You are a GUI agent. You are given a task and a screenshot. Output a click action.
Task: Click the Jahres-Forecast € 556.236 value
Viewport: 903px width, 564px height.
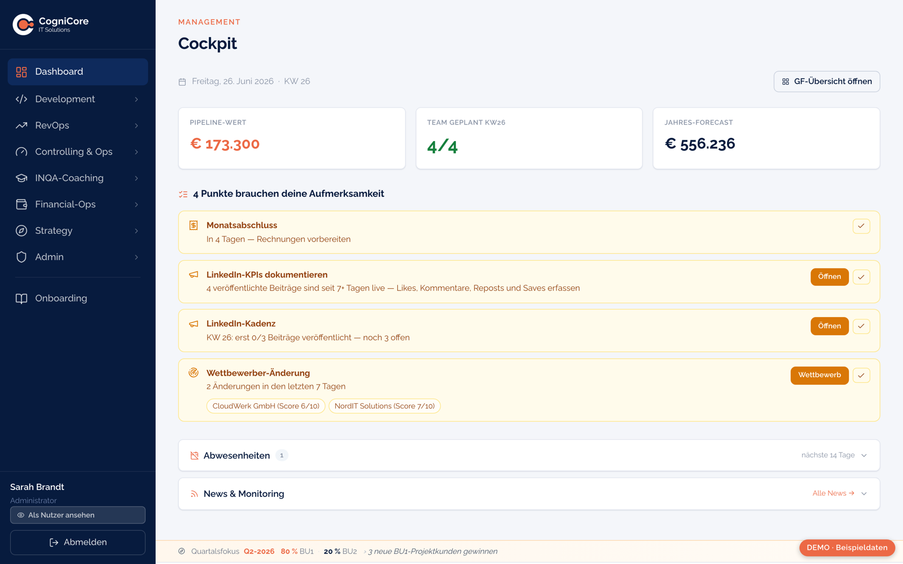[x=700, y=144]
